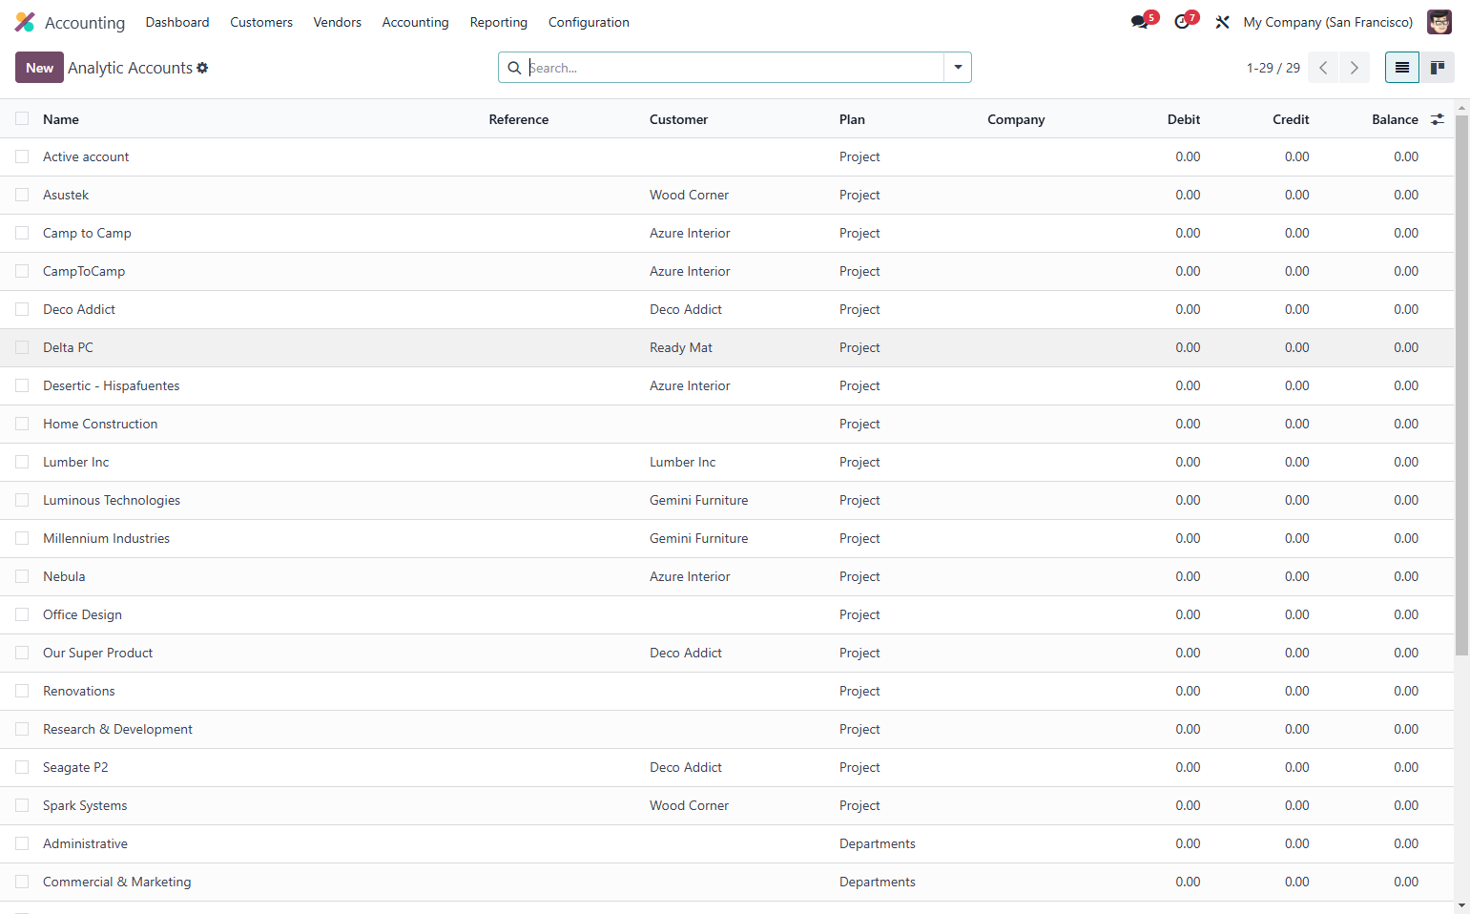The height and width of the screenshot is (914, 1470).
Task: Open the user avatar menu
Action: (1439, 22)
